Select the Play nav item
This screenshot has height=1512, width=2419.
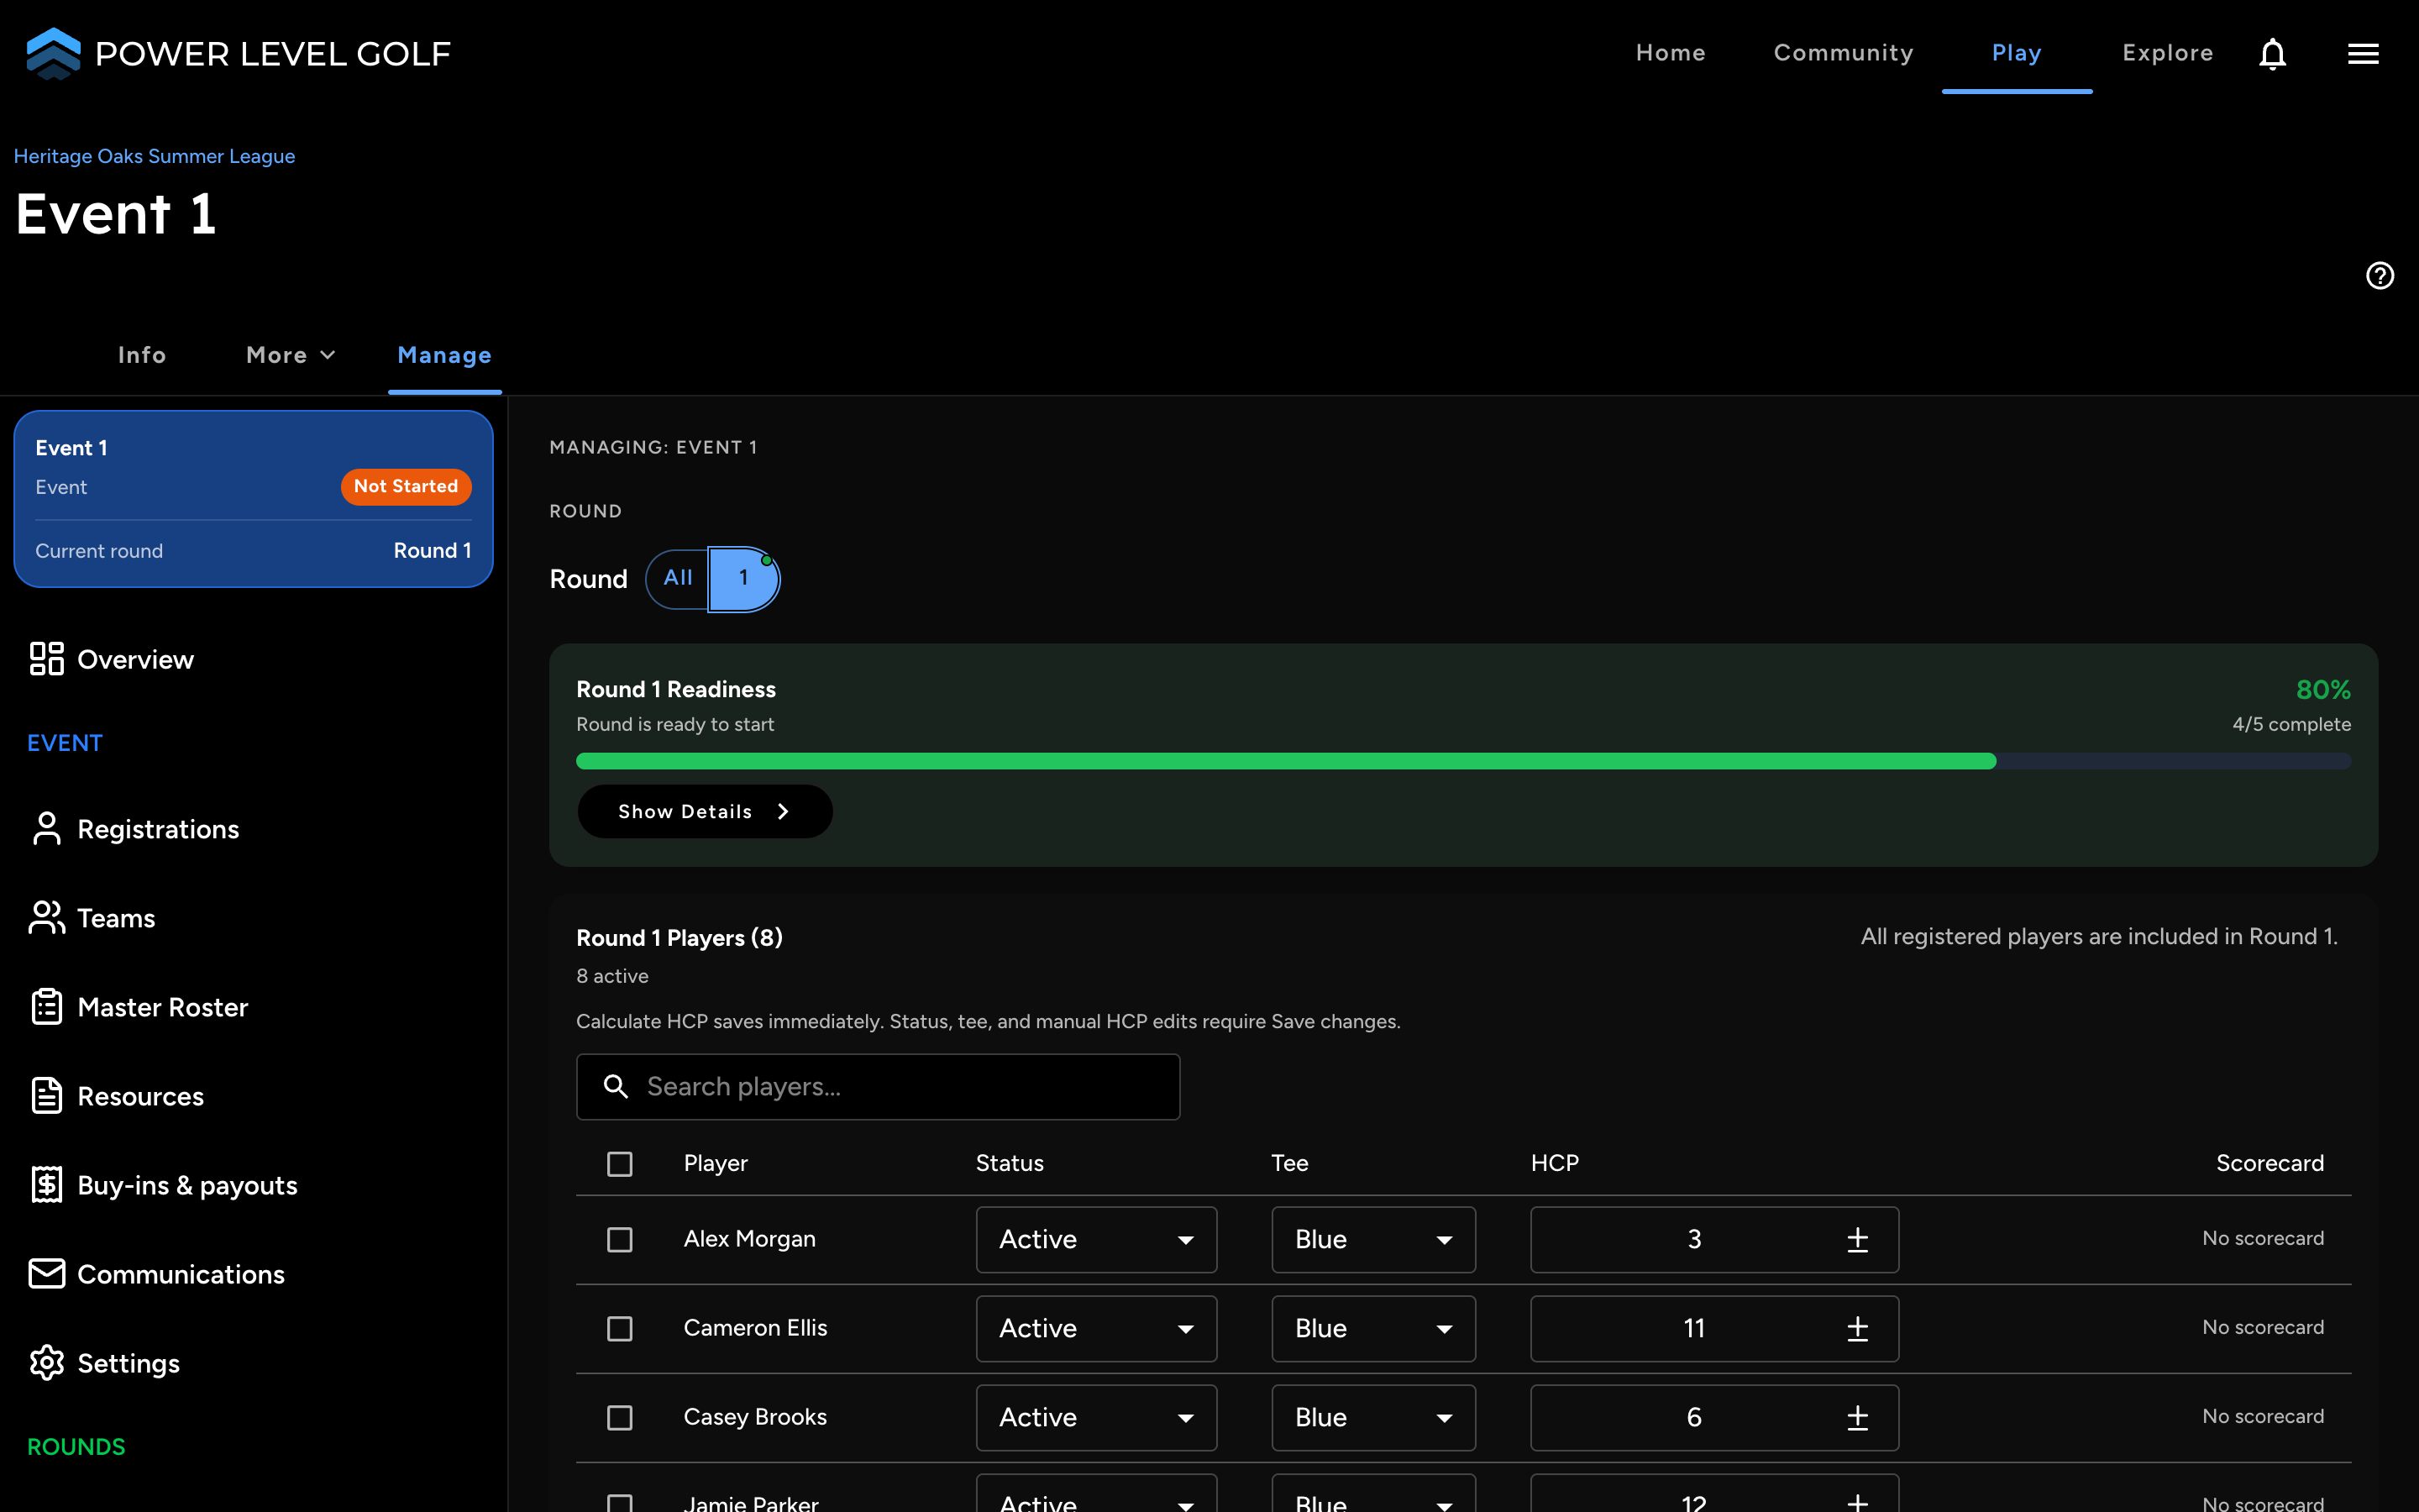2016,53
